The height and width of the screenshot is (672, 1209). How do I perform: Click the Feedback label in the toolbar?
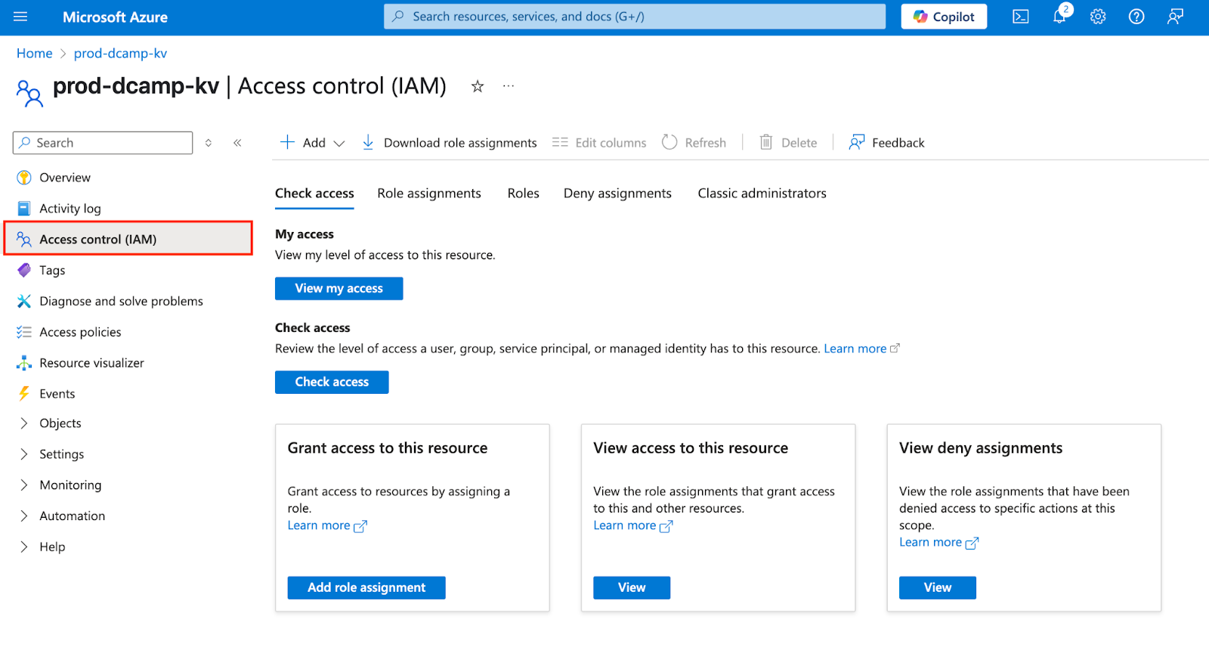(898, 143)
